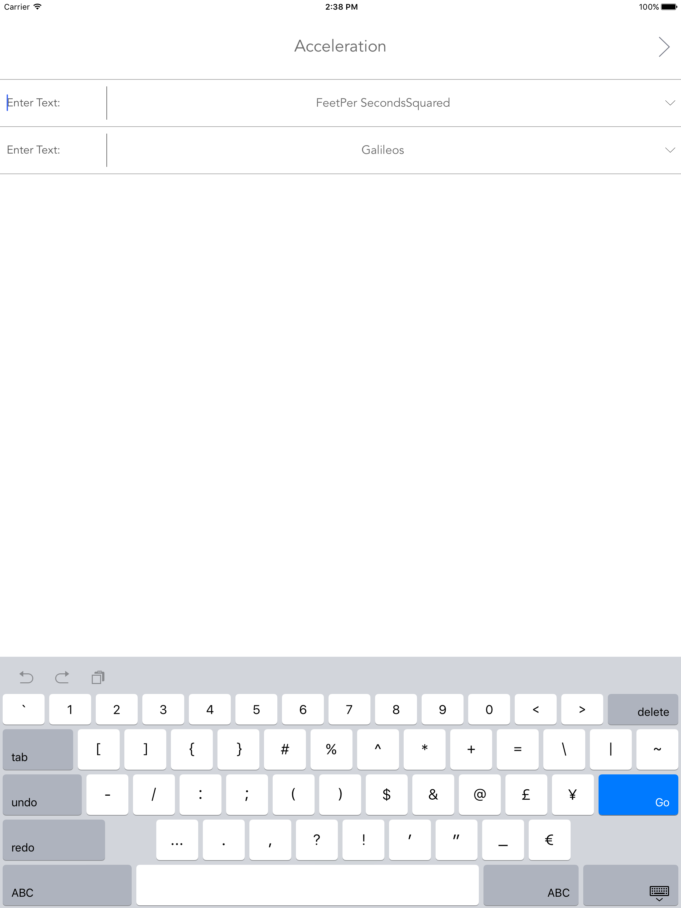Expand the FeetPer SecondsSquared unit dropdown
Image resolution: width=681 pixels, height=908 pixels.
pyautogui.click(x=382, y=103)
